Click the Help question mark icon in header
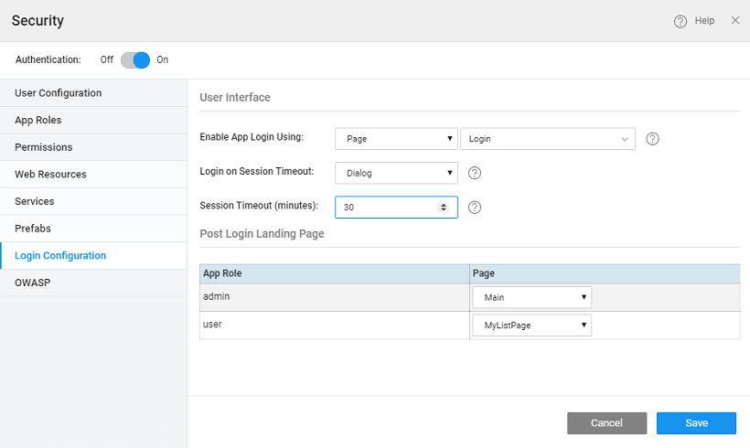The image size is (750, 448). (680, 21)
